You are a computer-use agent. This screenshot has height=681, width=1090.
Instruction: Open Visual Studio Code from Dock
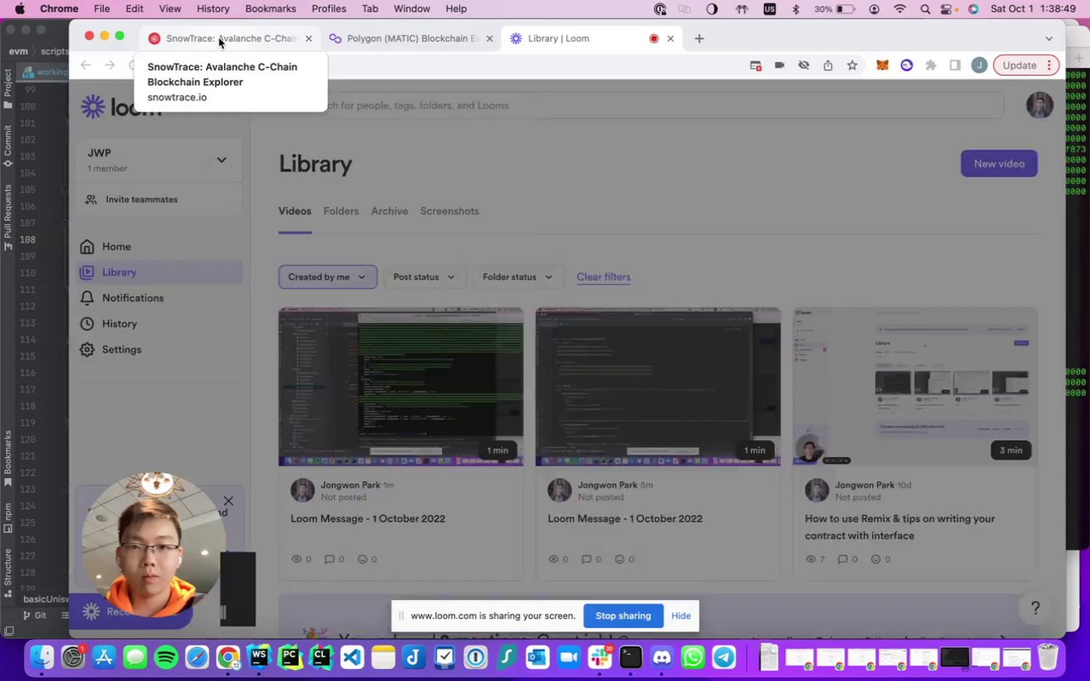352,657
